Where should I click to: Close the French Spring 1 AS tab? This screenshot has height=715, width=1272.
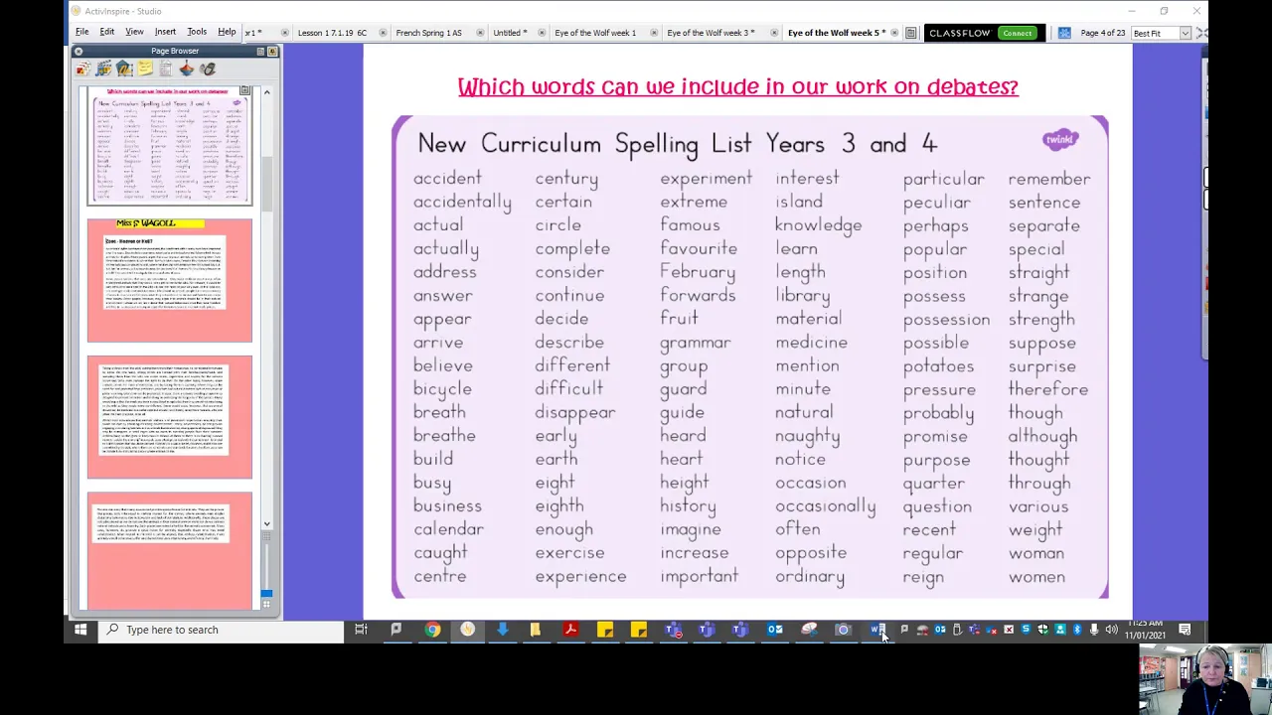click(480, 33)
